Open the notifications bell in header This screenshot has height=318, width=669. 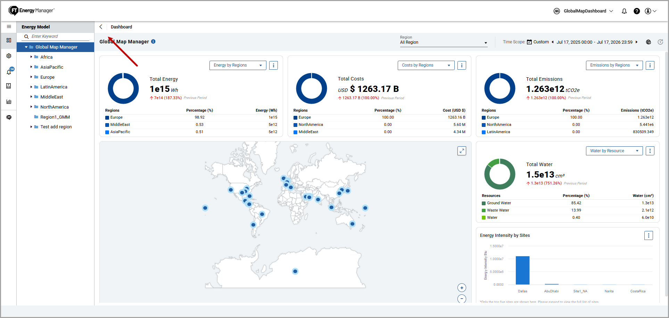(624, 11)
